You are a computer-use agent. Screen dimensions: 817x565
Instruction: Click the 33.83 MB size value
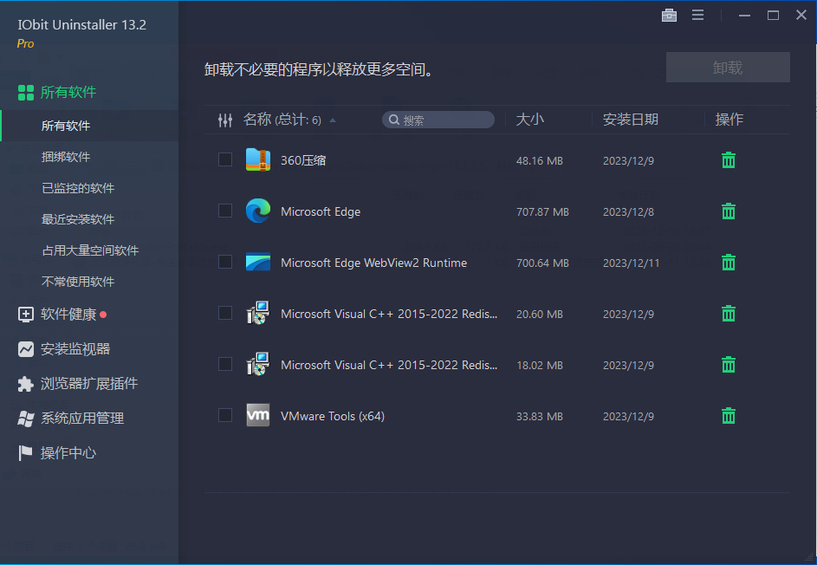pyautogui.click(x=539, y=416)
